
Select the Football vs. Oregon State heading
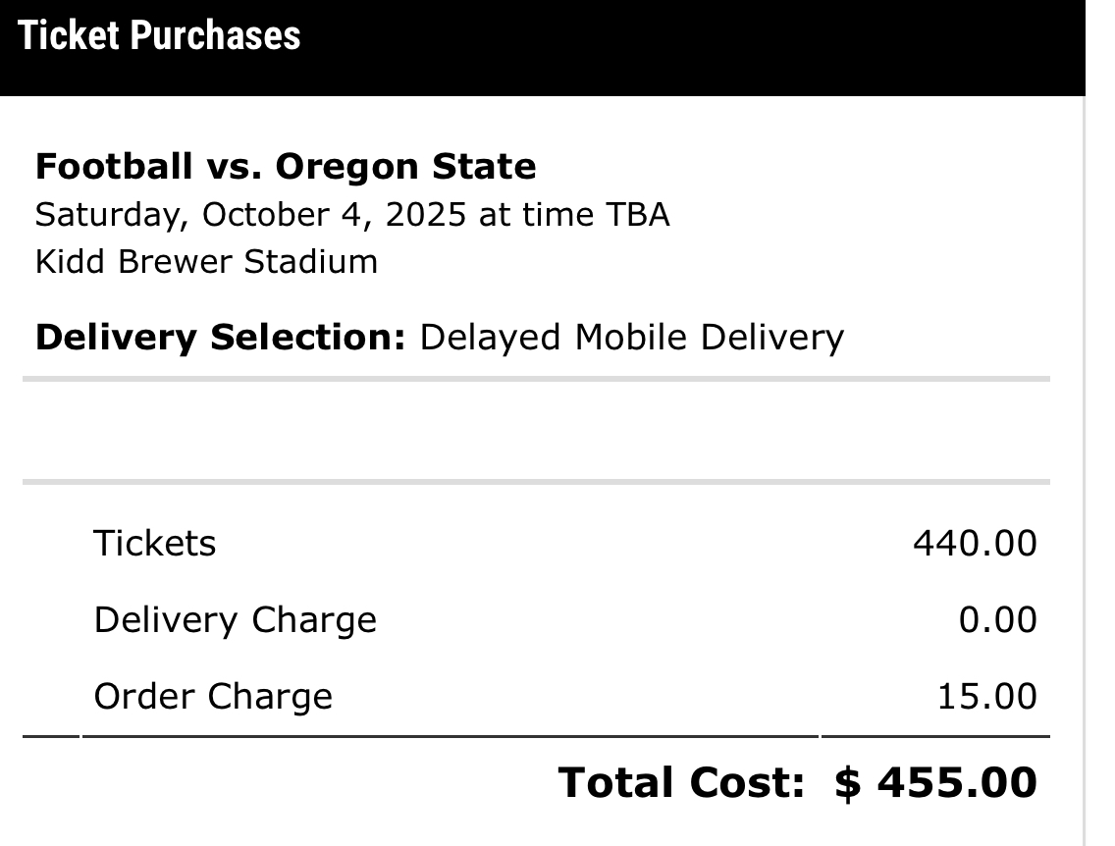(x=286, y=167)
